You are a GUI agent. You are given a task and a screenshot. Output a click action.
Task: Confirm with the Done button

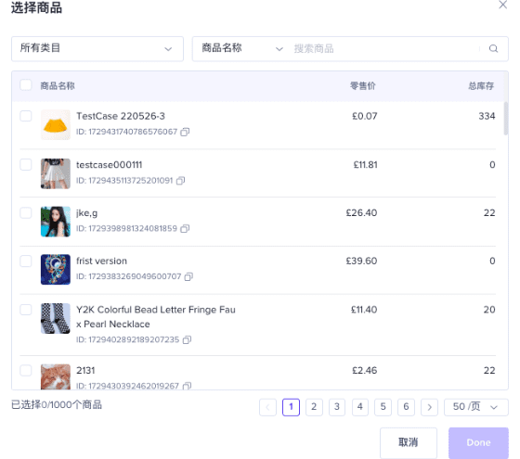(478, 442)
